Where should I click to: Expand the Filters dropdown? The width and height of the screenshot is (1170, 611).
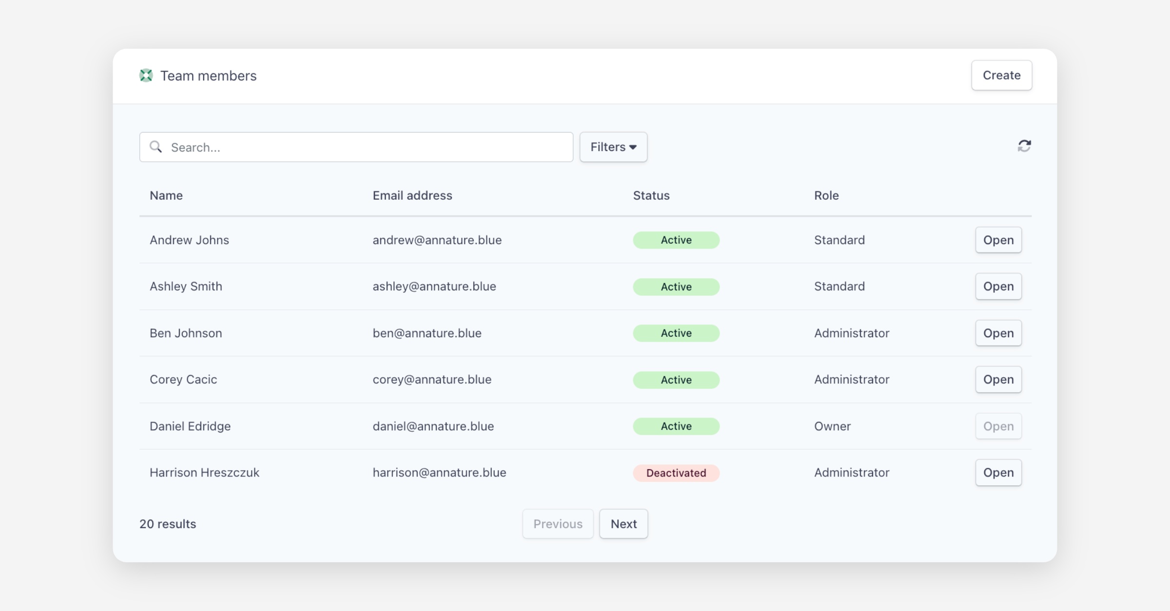tap(613, 147)
